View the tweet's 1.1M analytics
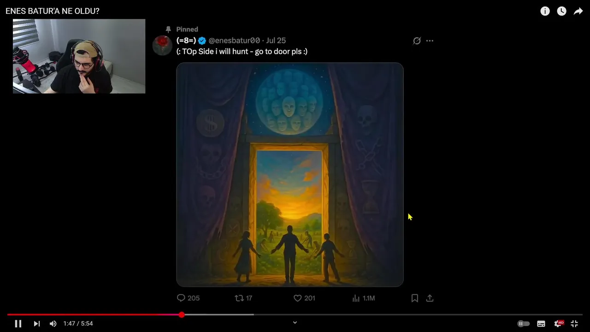 tap(363, 298)
